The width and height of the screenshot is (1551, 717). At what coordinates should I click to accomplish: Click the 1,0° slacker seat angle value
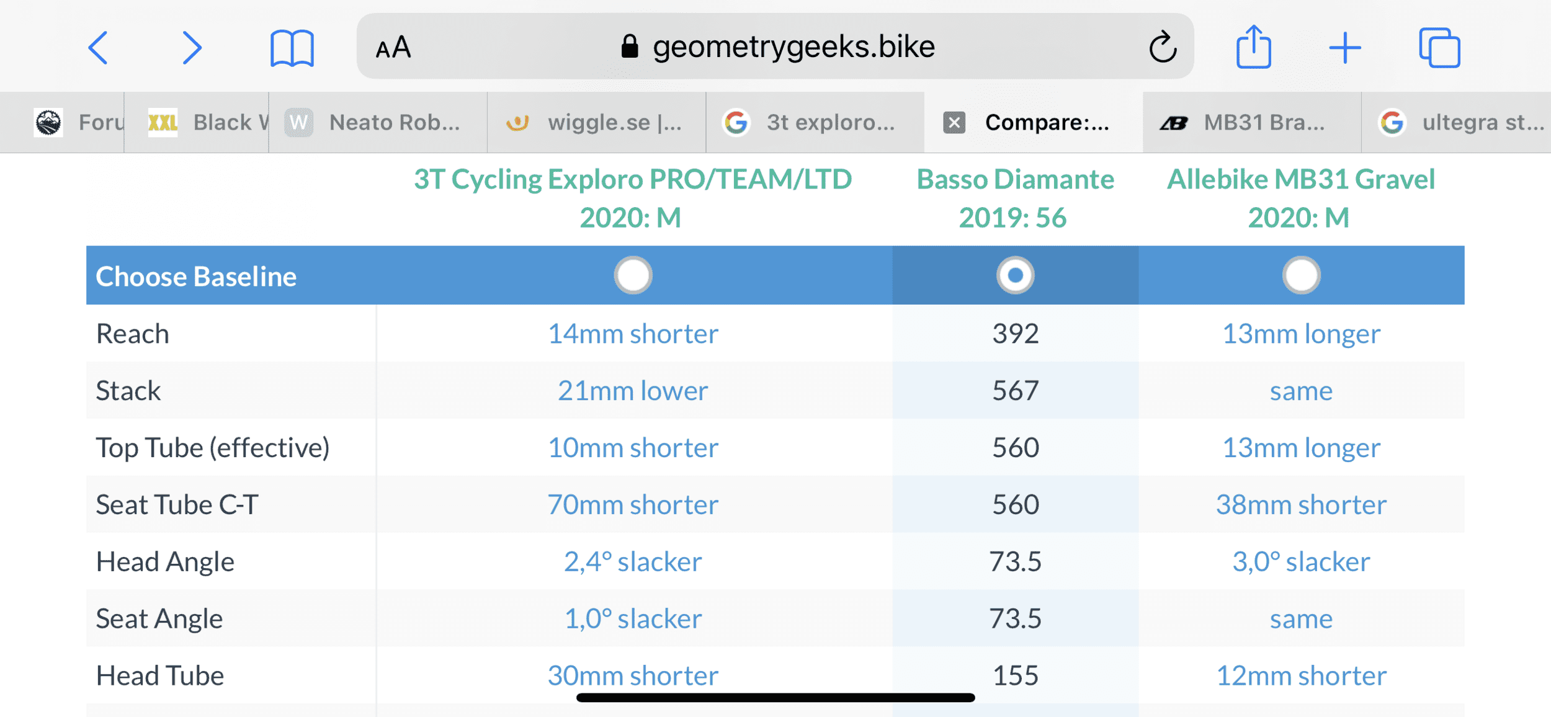633,619
